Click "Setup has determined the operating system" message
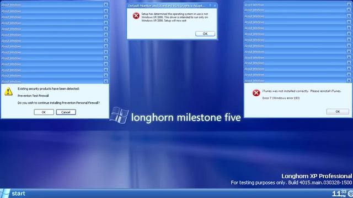The width and height of the screenshot is (353, 198). point(175,17)
